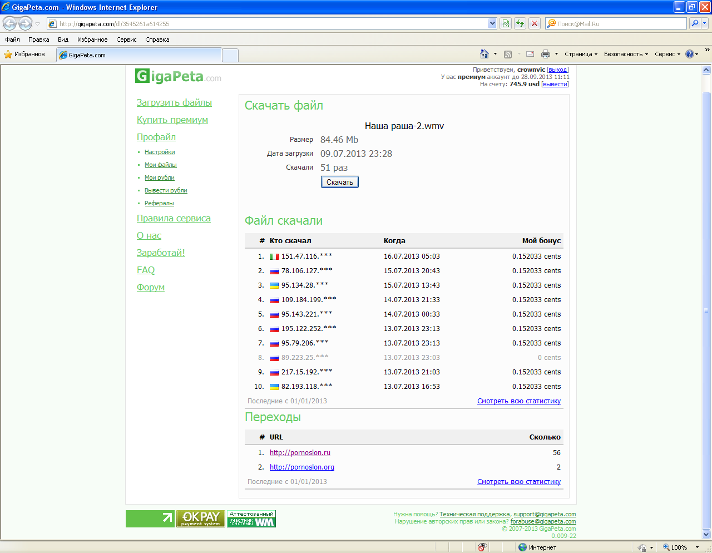Open the Help question mark icon
The width and height of the screenshot is (712, 553).
pos(690,54)
